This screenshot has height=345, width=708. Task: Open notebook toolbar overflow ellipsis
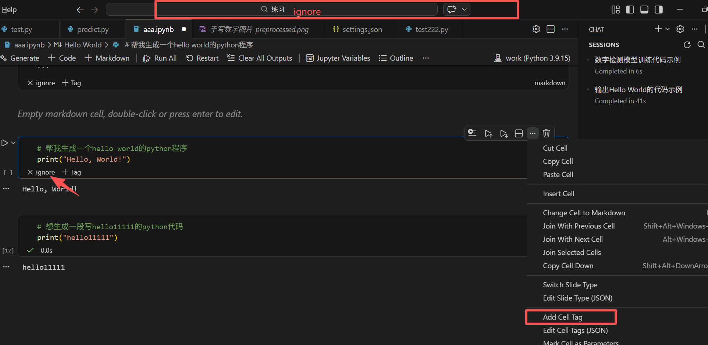click(426, 58)
